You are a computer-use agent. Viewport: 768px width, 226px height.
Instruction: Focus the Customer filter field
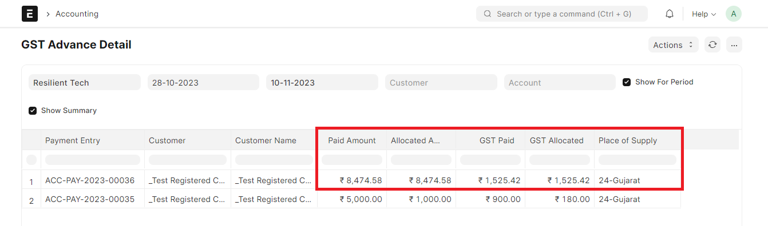(441, 82)
